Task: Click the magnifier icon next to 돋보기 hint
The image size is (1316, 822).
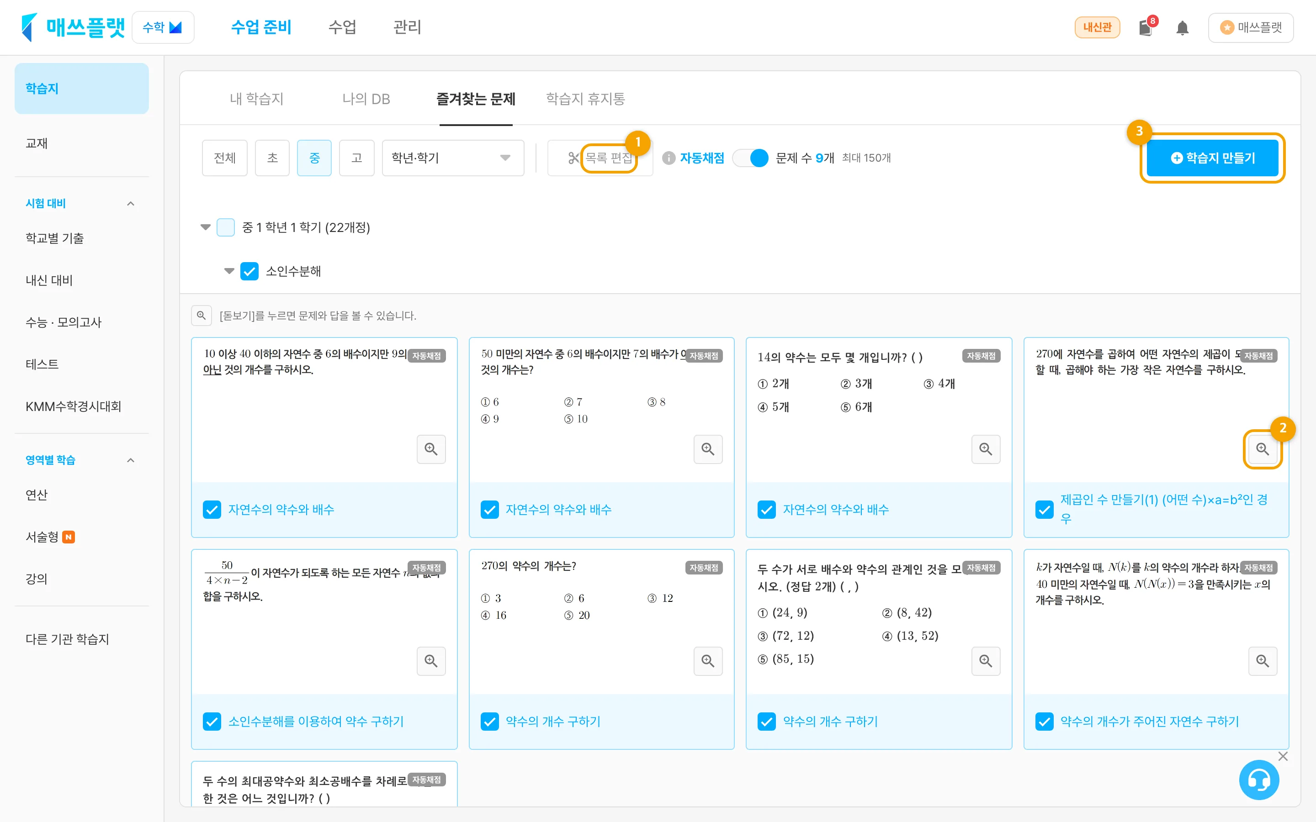Action: [x=201, y=316]
